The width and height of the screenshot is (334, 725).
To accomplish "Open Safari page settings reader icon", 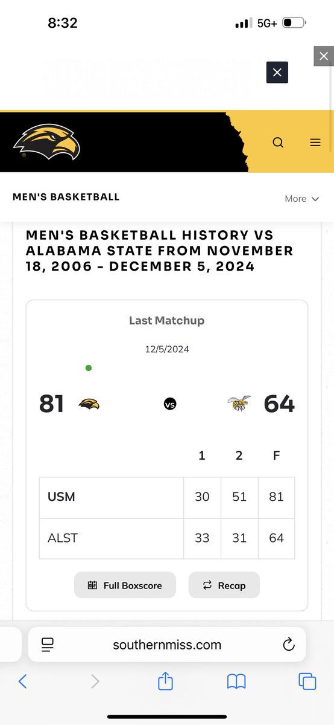I will [x=48, y=645].
